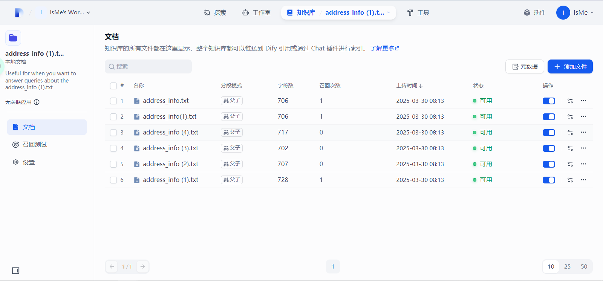Collapse sidebar using bottom-left panel icon
This screenshot has width=603, height=281.
click(x=15, y=270)
